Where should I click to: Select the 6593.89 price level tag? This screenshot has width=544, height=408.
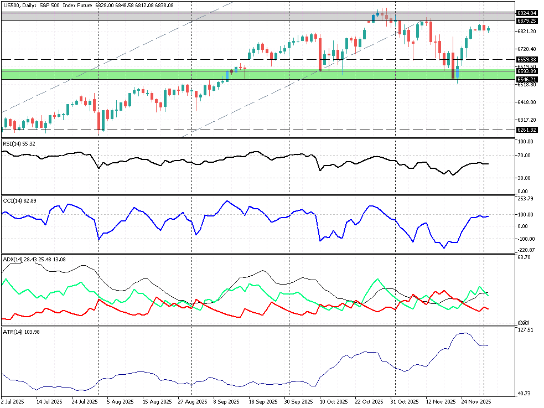click(x=527, y=71)
